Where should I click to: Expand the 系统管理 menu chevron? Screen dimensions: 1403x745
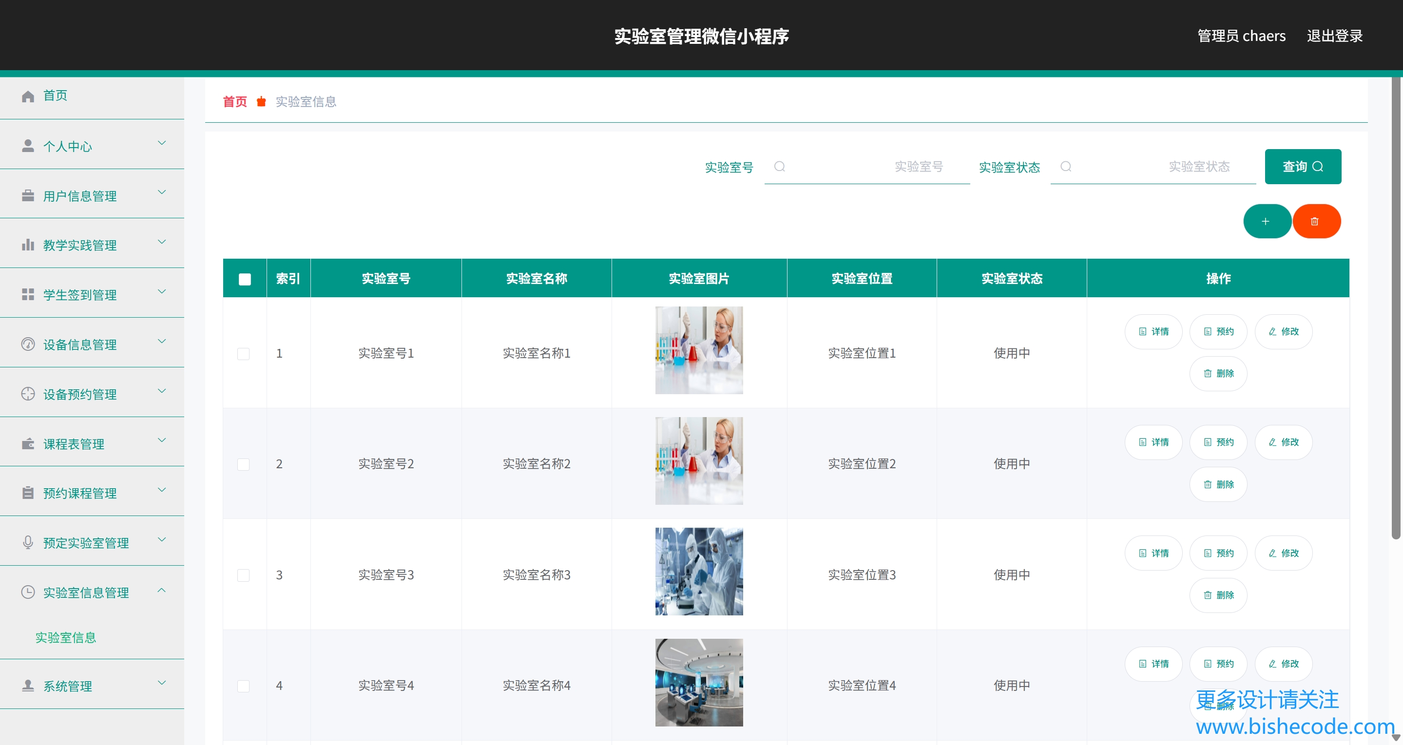click(x=162, y=683)
